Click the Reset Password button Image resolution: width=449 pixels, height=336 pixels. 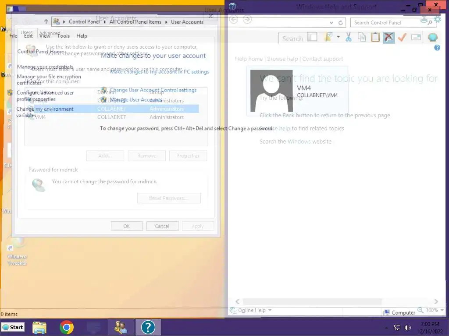click(169, 198)
